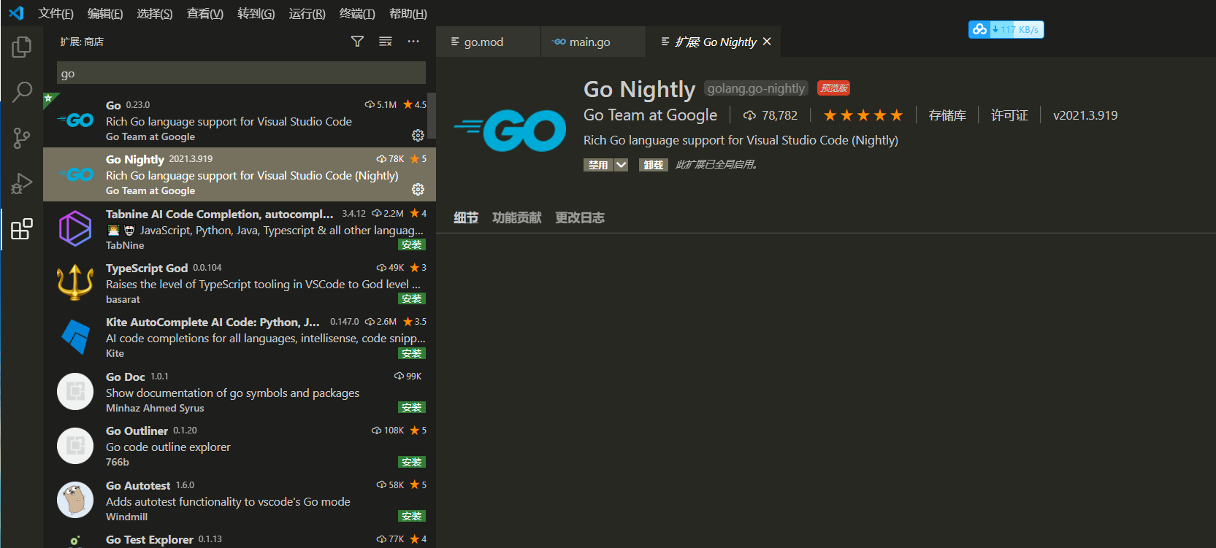Click the extensions list scrollbar
This screenshot has width=1216, height=548.
pos(432,115)
